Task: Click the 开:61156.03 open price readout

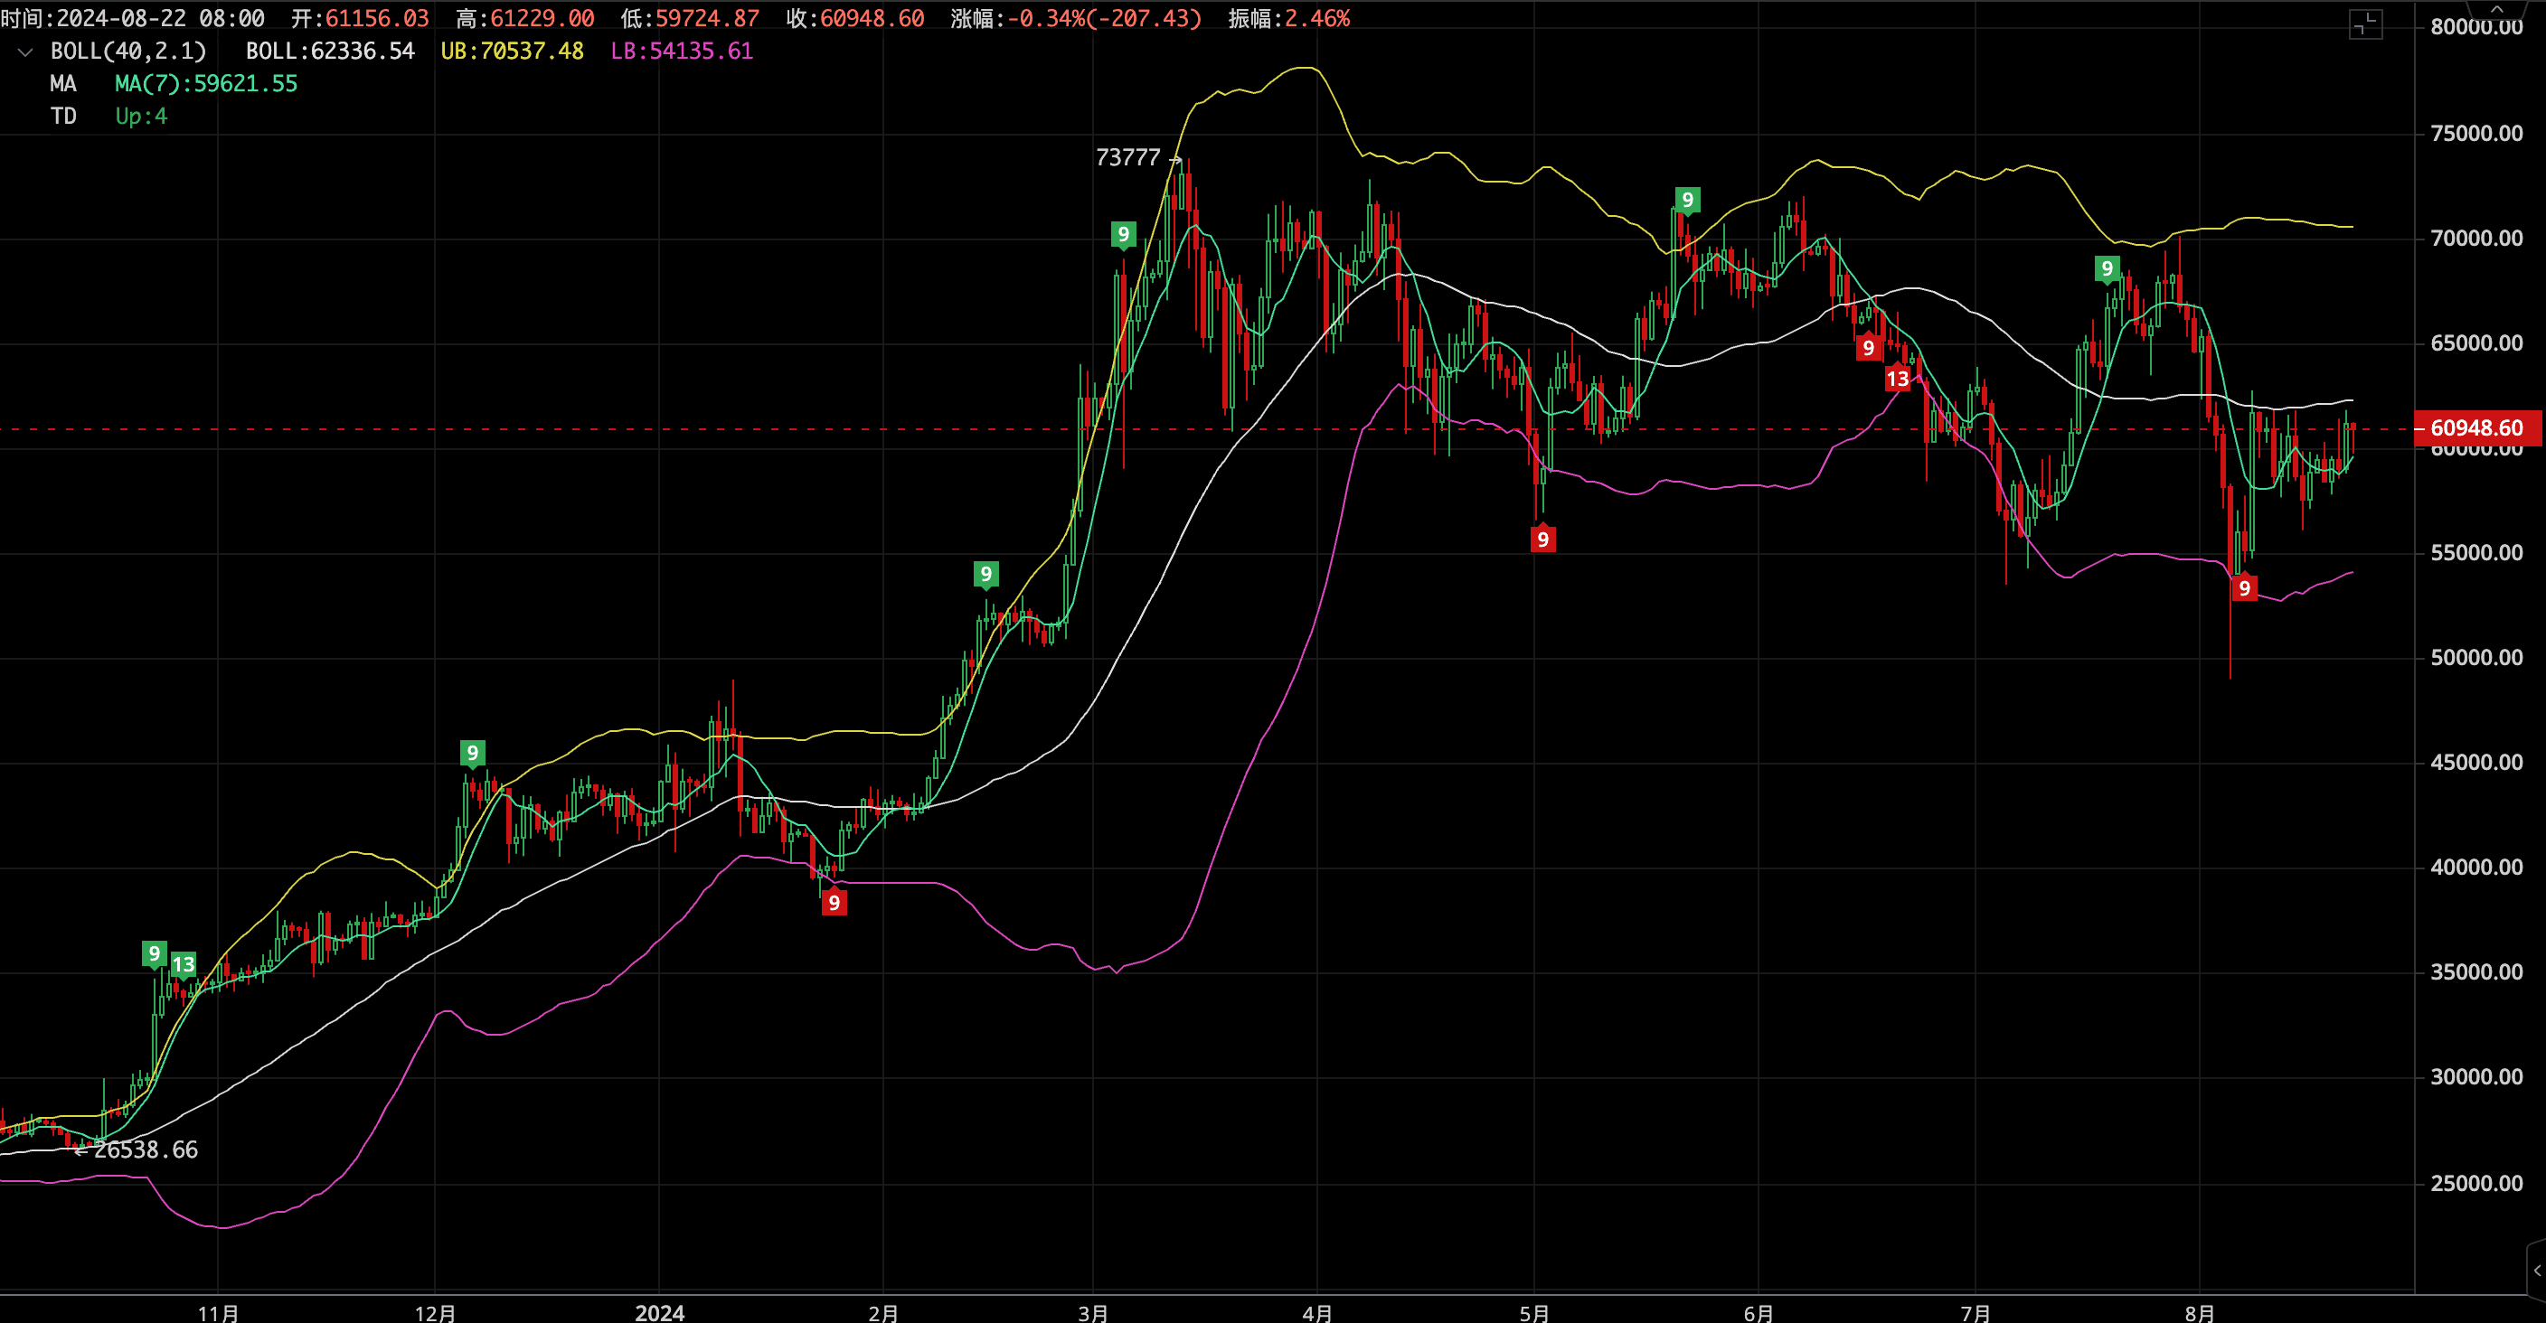Action: point(360,19)
